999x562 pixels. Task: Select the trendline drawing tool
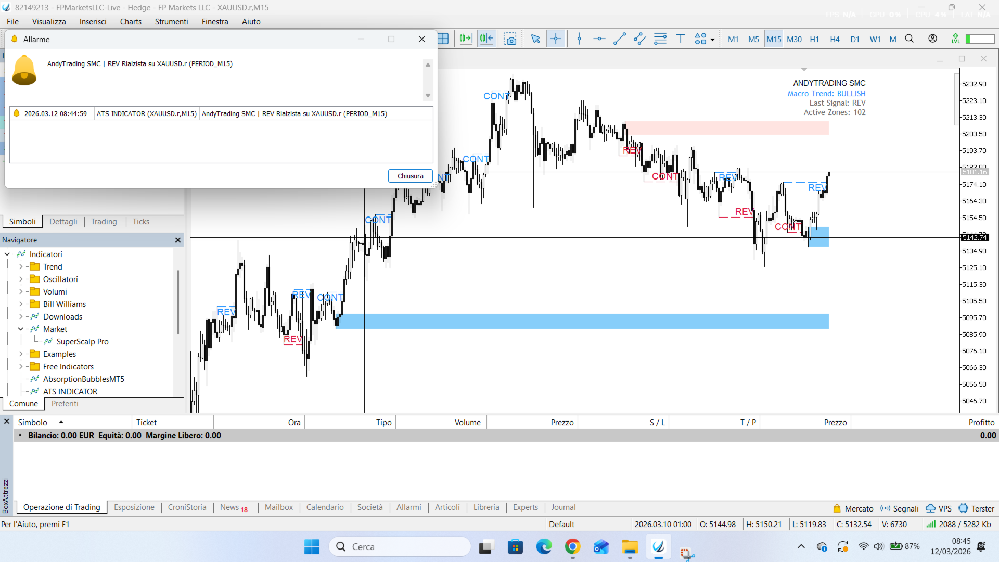pos(619,39)
